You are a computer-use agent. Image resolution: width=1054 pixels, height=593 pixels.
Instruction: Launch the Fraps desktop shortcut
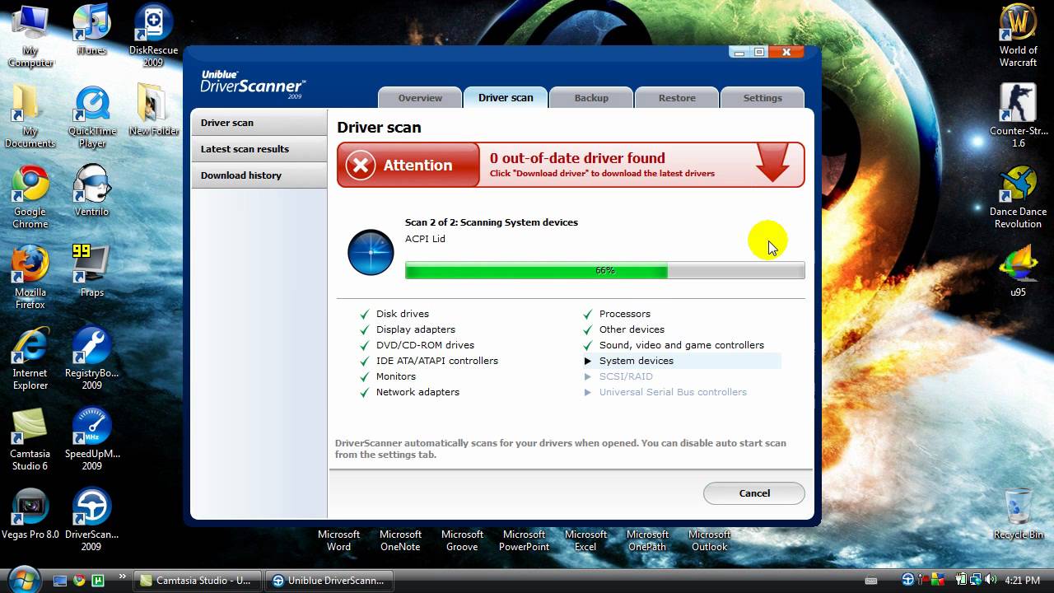91,272
